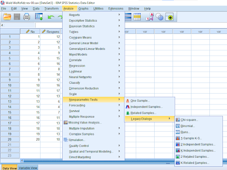
Task: Open the Help menu
Action: point(147,9)
